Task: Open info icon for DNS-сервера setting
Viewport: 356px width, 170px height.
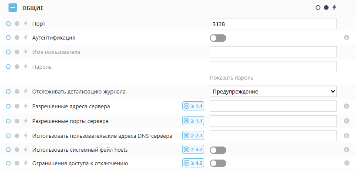Action: pyautogui.click(x=346, y=136)
